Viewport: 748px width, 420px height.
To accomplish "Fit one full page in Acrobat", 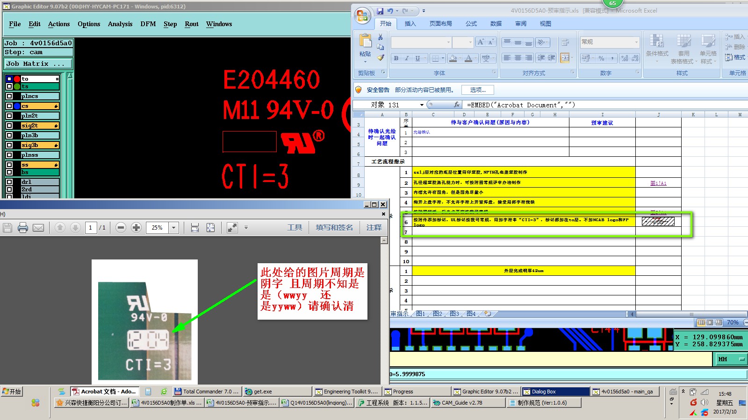I will pyautogui.click(x=211, y=228).
